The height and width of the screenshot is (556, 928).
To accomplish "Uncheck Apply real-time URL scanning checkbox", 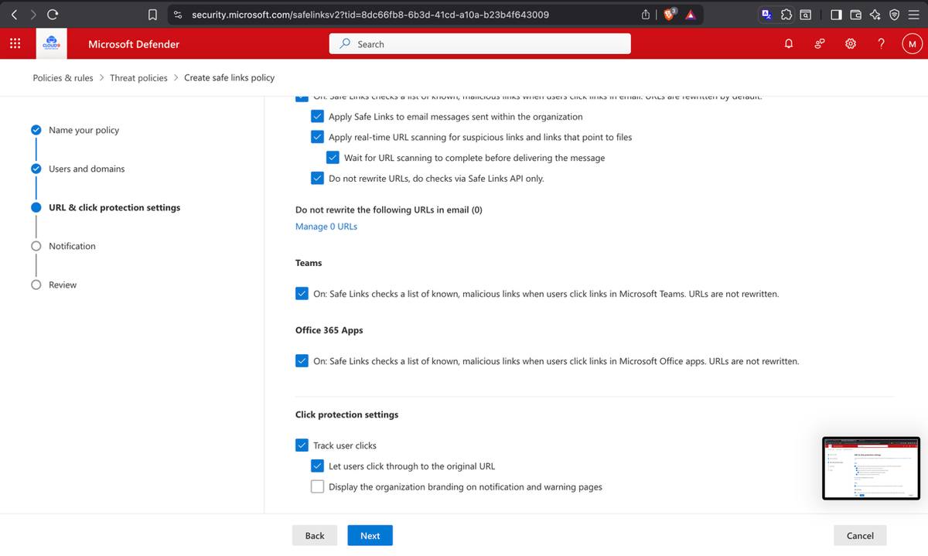I will [x=318, y=137].
